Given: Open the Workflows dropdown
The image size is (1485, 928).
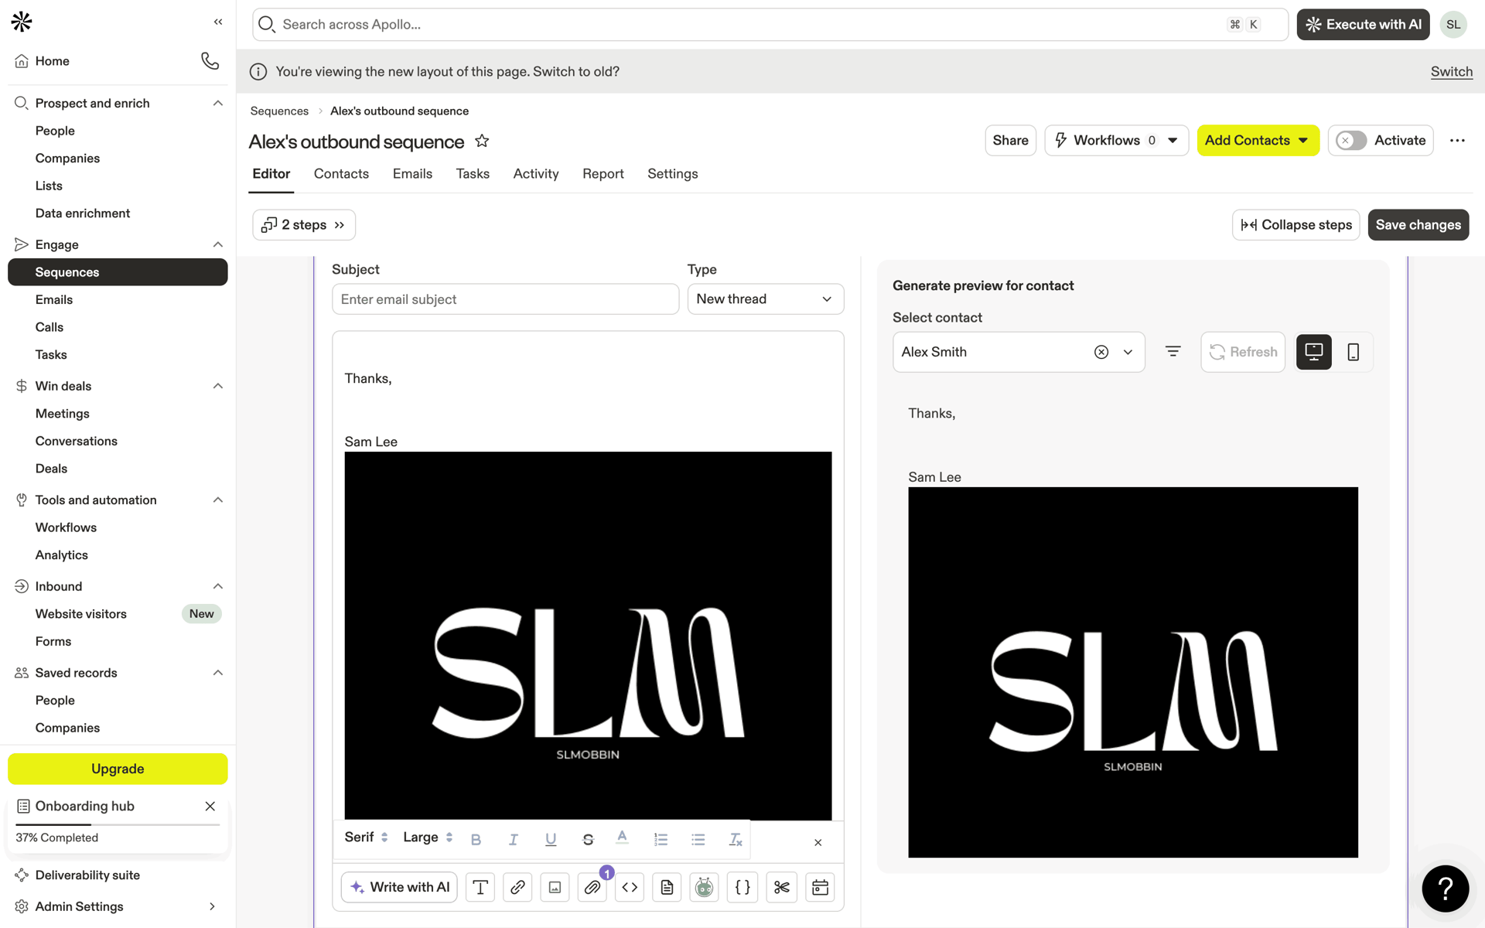Looking at the screenshot, I should coord(1116,141).
